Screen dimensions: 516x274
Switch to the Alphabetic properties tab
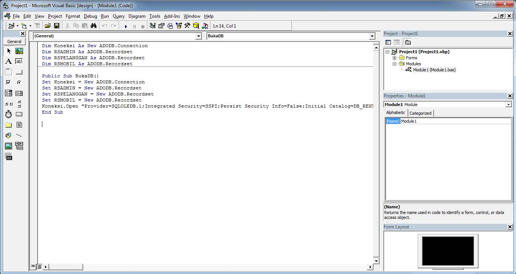tap(395, 113)
